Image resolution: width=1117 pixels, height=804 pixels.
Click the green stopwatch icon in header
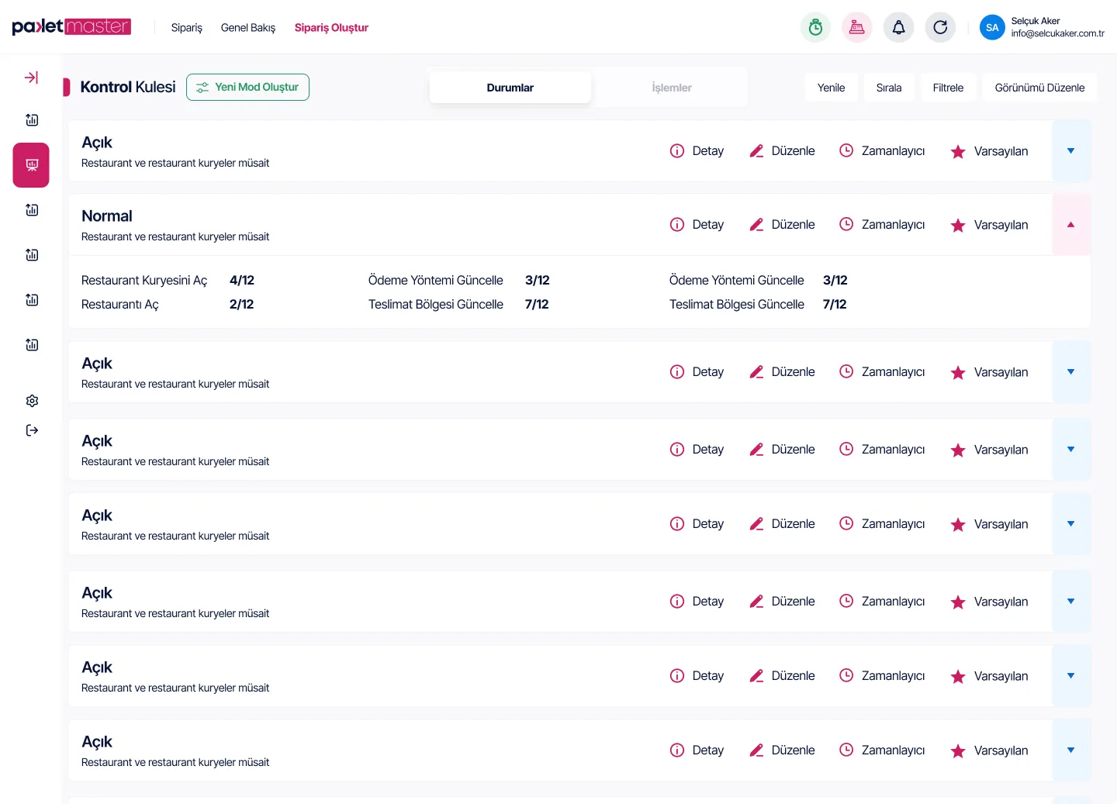pyautogui.click(x=815, y=28)
